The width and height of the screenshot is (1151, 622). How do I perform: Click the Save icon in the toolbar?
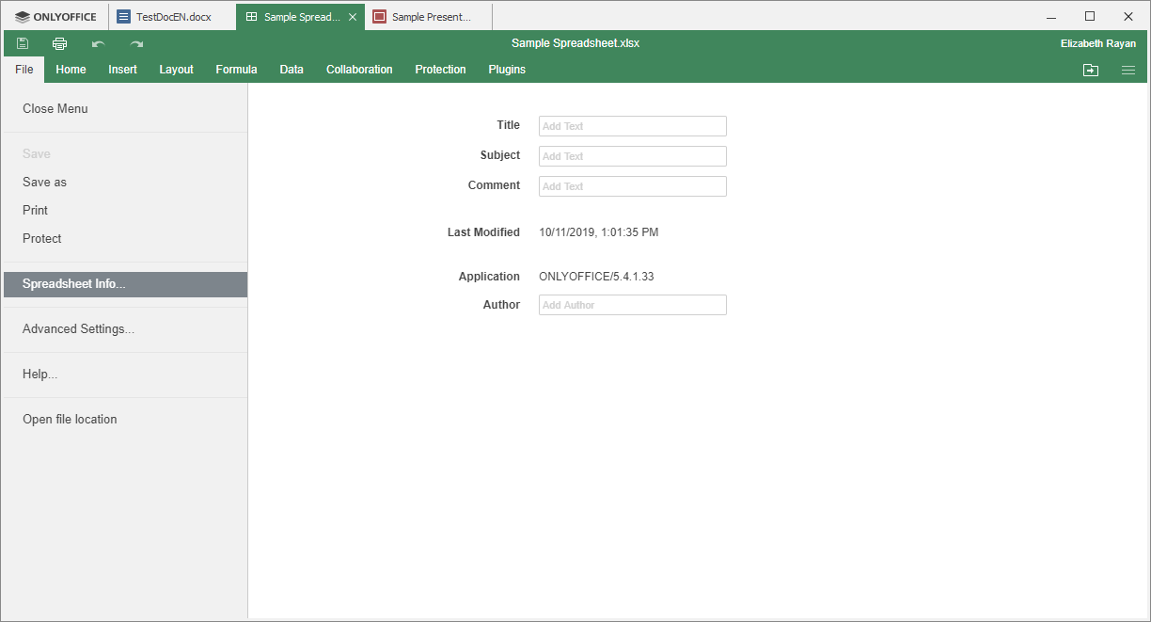click(22, 43)
